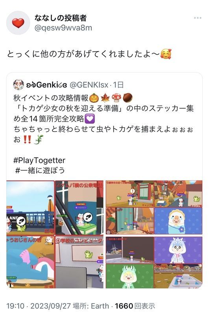Screen dimensions: 209x315
Task: Click the 19:10 2023/09/27 timestamp
Action: 39,306
